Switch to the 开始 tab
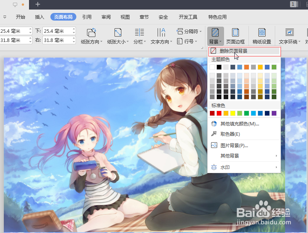The image size is (308, 233). (x=21, y=17)
